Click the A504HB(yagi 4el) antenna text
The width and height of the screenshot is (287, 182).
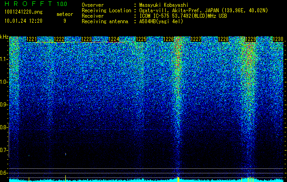coord(161,21)
